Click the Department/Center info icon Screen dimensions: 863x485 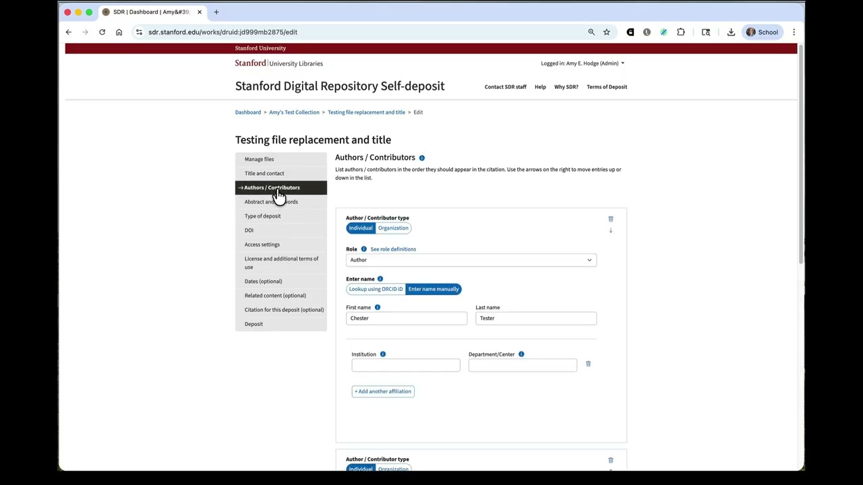tap(521, 354)
